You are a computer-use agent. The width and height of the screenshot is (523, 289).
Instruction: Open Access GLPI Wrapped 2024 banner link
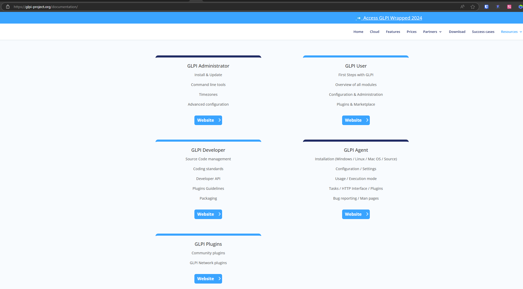389,18
